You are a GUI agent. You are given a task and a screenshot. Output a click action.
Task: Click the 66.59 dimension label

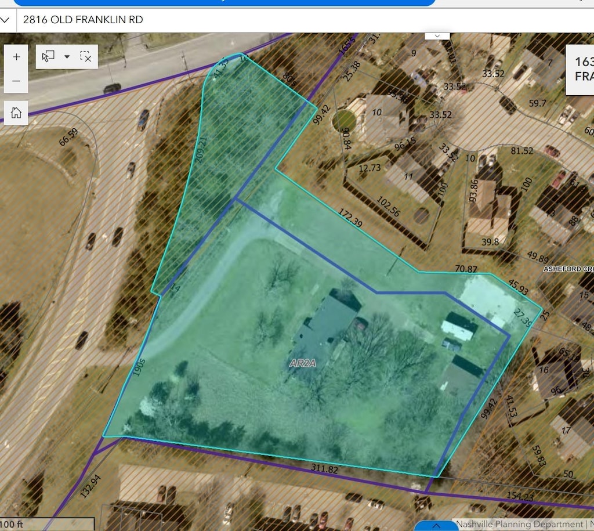pyautogui.click(x=68, y=137)
